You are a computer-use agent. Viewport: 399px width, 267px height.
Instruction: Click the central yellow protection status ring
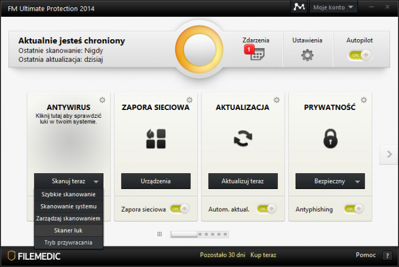pyautogui.click(x=199, y=49)
